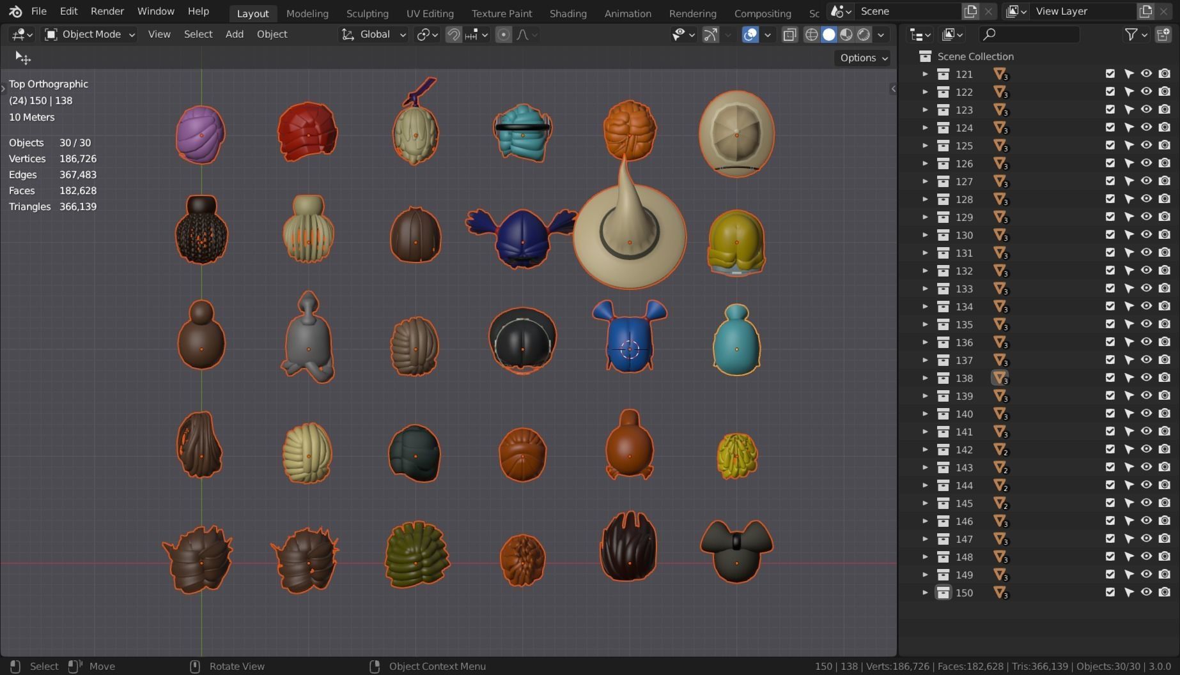The width and height of the screenshot is (1180, 675).
Task: Enable Solid viewport shading mode
Action: point(829,34)
